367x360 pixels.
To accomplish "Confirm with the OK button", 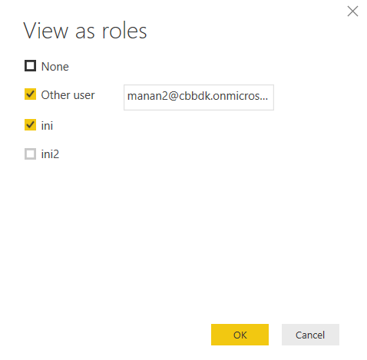I will tap(240, 335).
